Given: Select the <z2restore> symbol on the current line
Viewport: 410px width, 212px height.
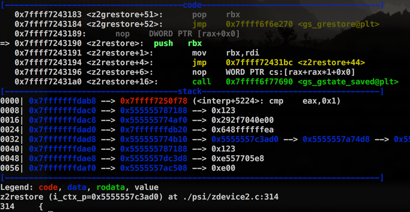Looking at the screenshot, I should tap(115, 44).
